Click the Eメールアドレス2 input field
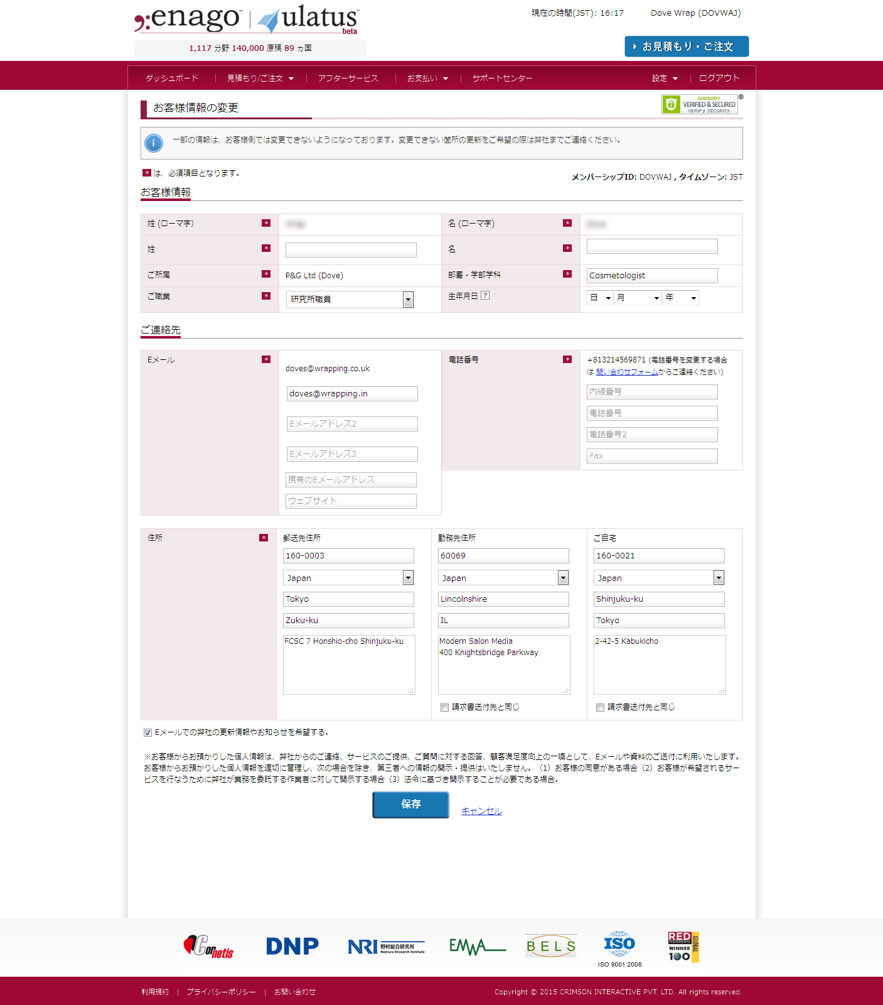The image size is (883, 1005). [x=352, y=424]
